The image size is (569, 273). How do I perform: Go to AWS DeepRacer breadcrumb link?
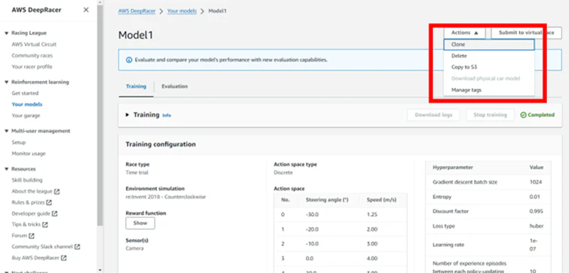tap(137, 11)
